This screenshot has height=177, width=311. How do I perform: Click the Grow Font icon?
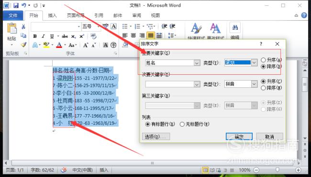click(x=86, y=45)
